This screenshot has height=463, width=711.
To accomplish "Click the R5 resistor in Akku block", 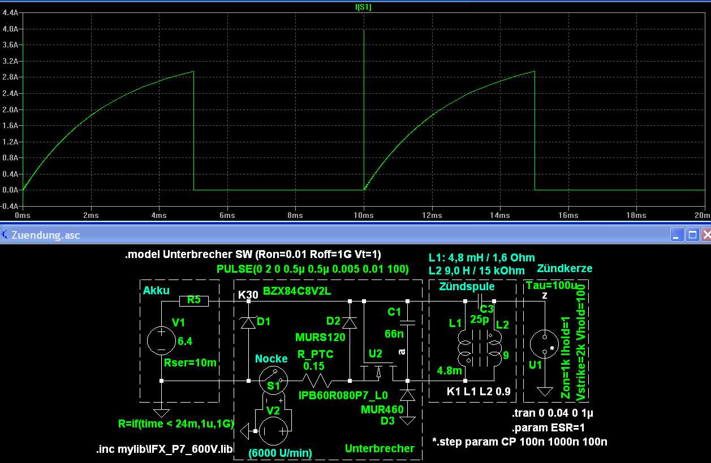I will tap(194, 301).
